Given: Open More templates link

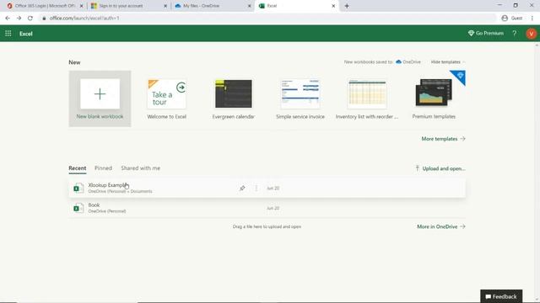Looking at the screenshot, I should click(x=443, y=139).
